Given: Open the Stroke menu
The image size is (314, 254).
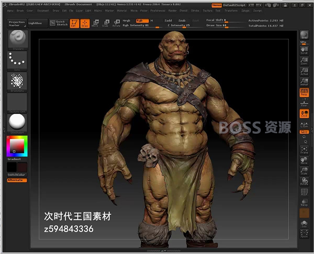Looking at the screenshot, I should click(195, 10).
